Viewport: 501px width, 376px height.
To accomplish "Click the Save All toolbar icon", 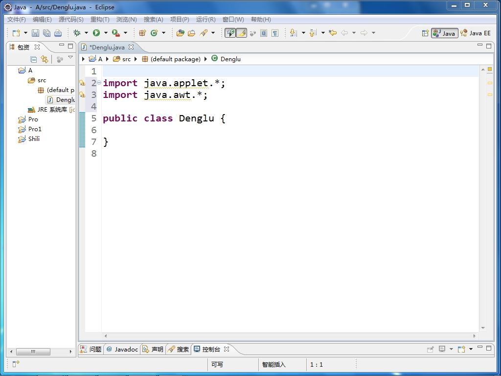I will [46, 33].
